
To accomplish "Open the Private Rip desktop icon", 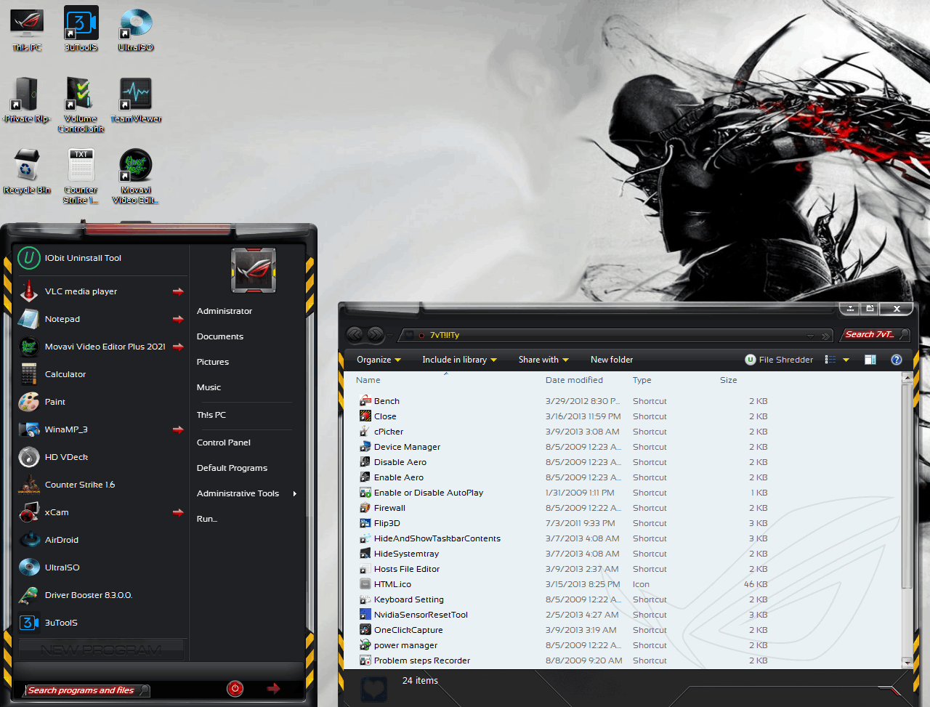I will point(27,100).
